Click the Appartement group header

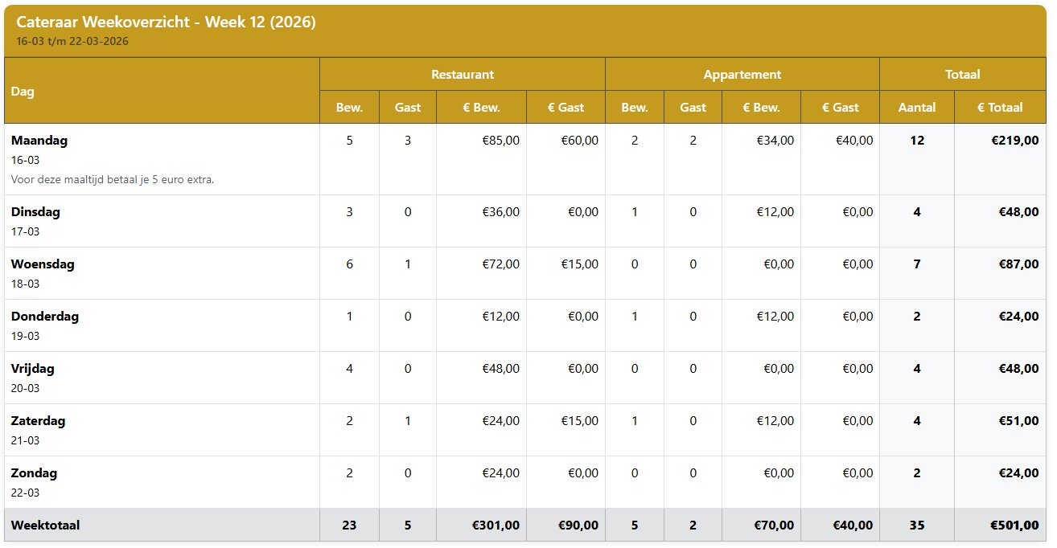click(742, 75)
